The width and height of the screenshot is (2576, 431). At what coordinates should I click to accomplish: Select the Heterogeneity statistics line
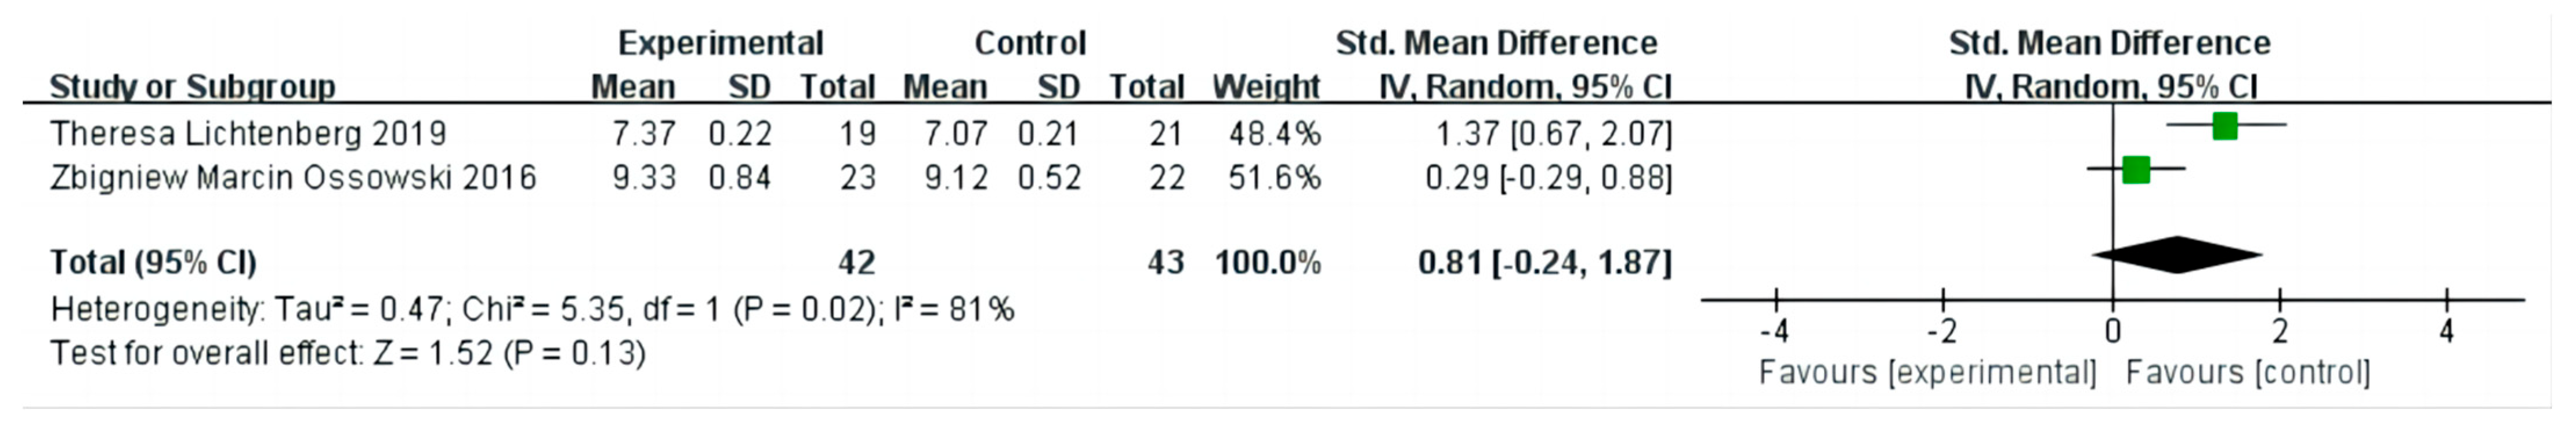(x=532, y=309)
